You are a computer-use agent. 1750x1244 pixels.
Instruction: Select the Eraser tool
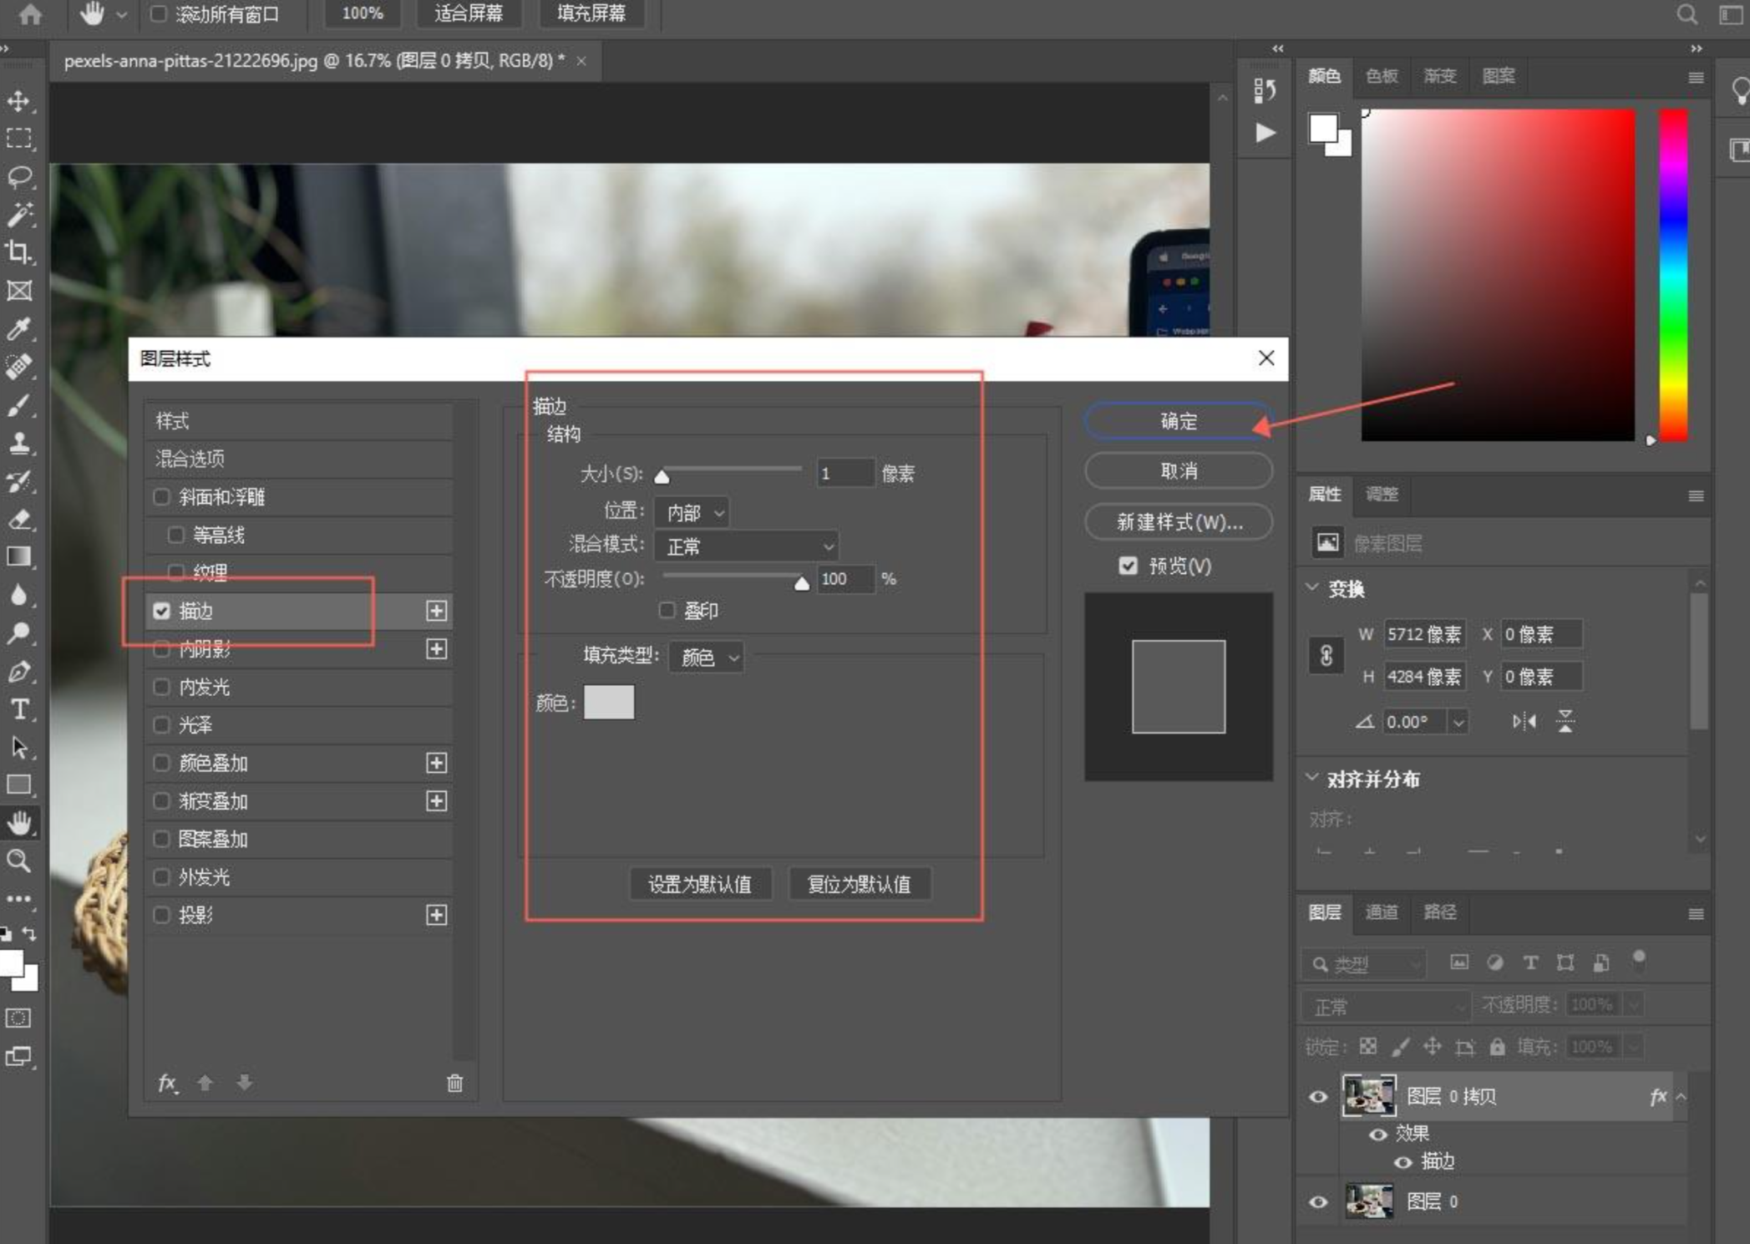19,519
